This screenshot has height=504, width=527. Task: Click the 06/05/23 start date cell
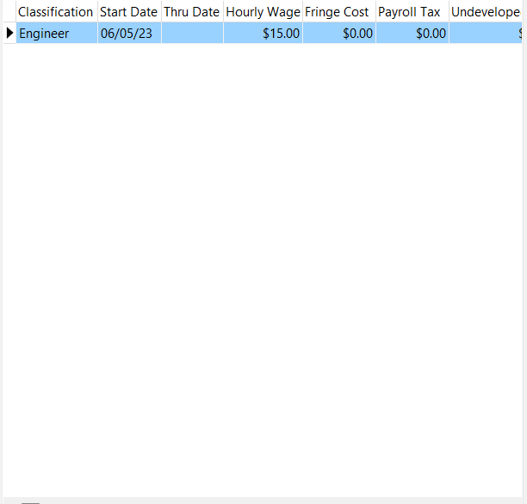[x=128, y=34]
